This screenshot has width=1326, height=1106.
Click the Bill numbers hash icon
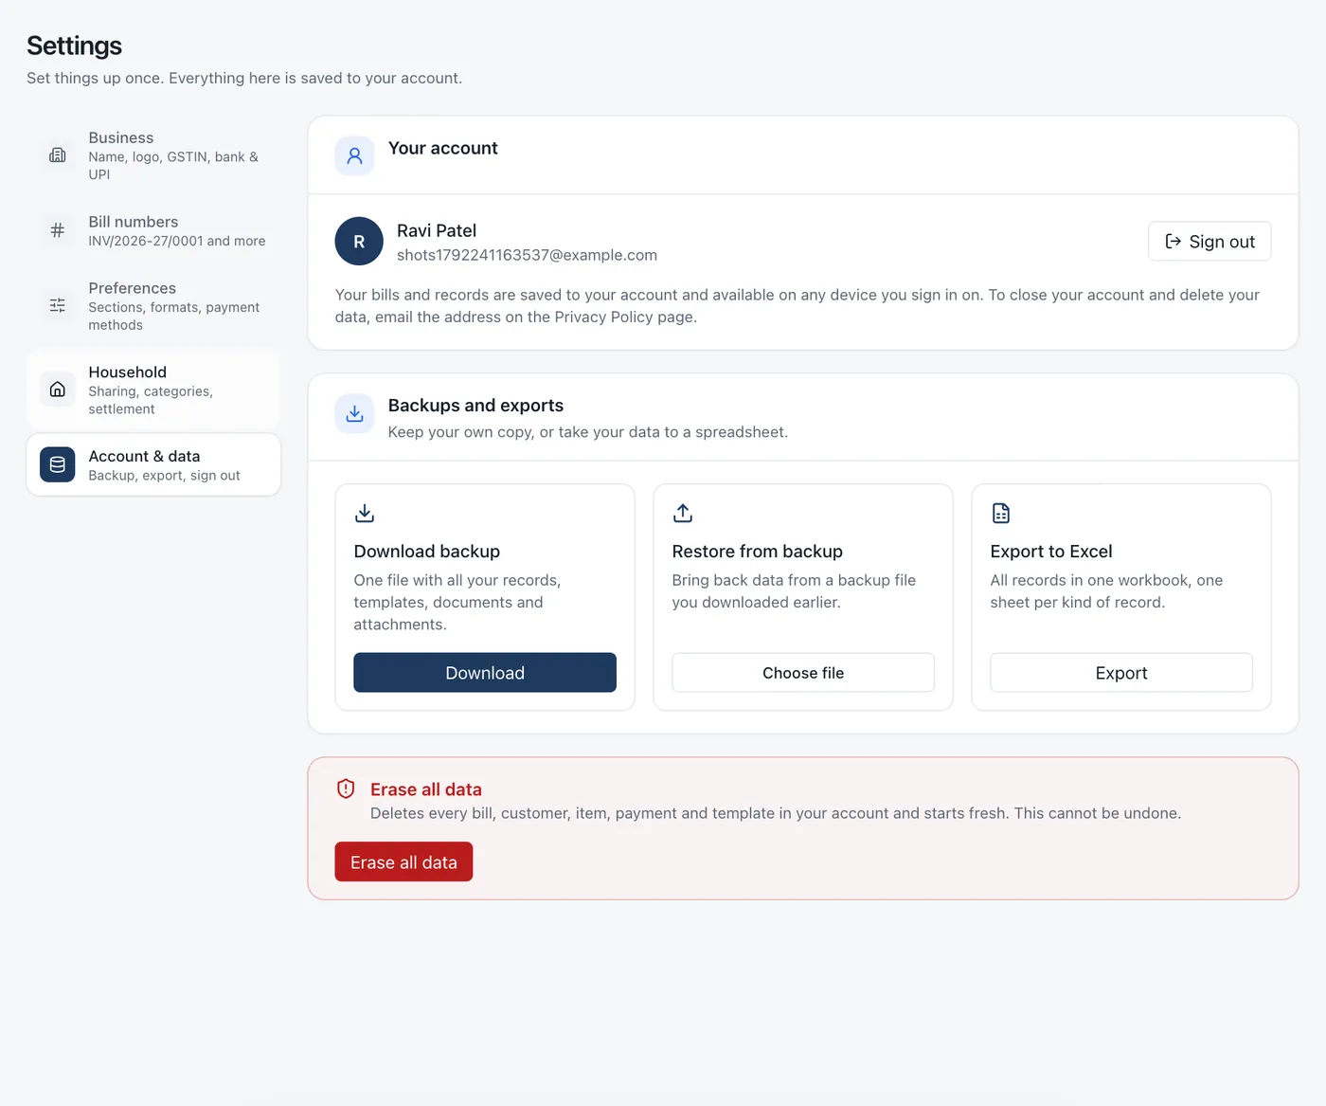point(58,230)
